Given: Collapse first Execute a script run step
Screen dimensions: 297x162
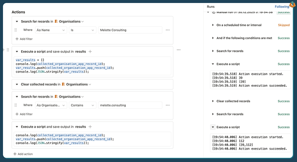Looking at the screenshot, I should 213,64.
